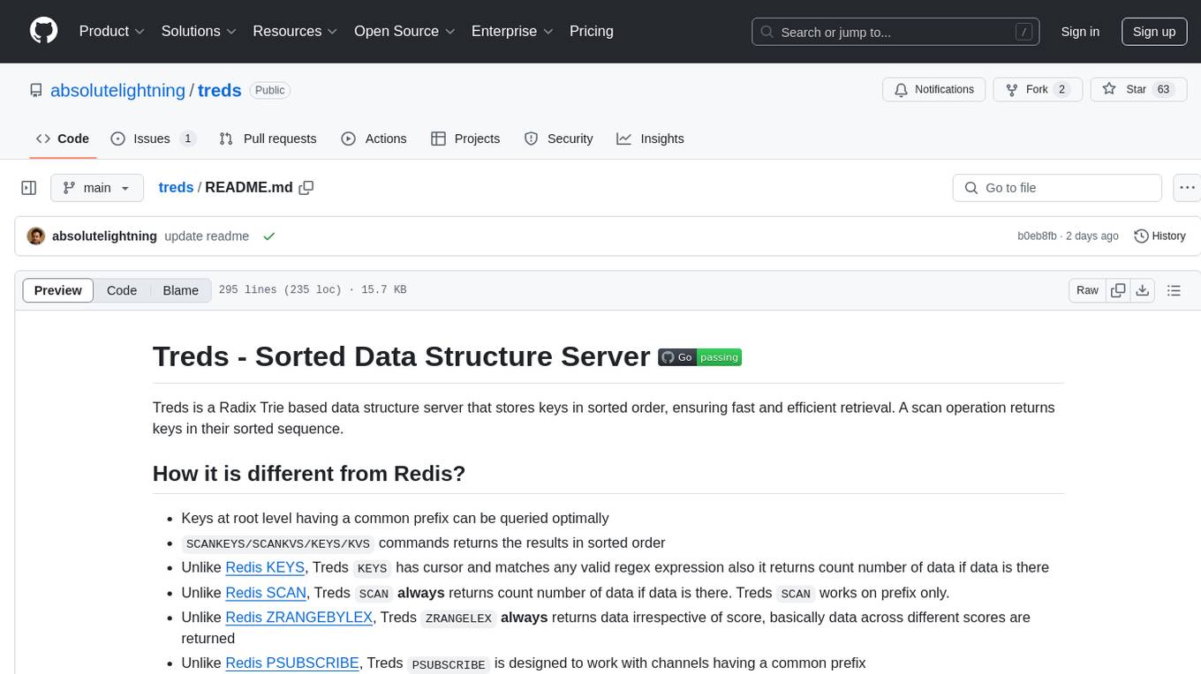This screenshot has width=1201, height=674.
Task: Switch to the Code view toggle
Action: (122, 290)
